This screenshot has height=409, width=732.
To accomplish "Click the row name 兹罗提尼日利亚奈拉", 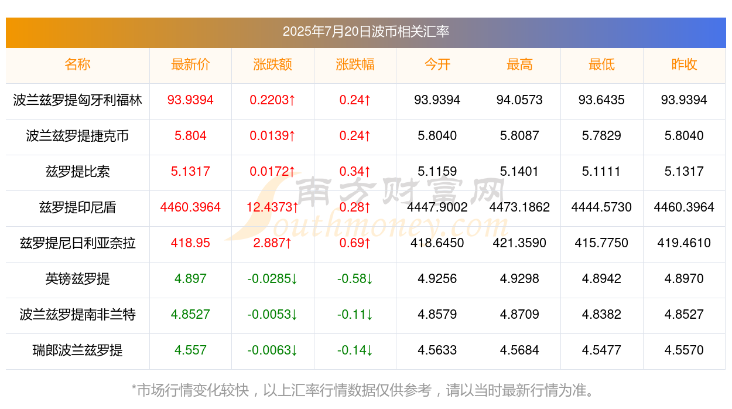I will [x=78, y=243].
